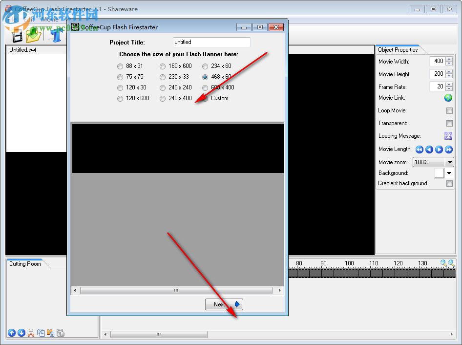Open the Background color dropdown arrow

tap(449, 173)
